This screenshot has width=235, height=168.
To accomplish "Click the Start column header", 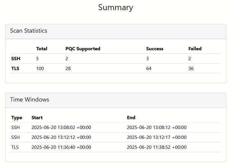I will click(37, 118).
